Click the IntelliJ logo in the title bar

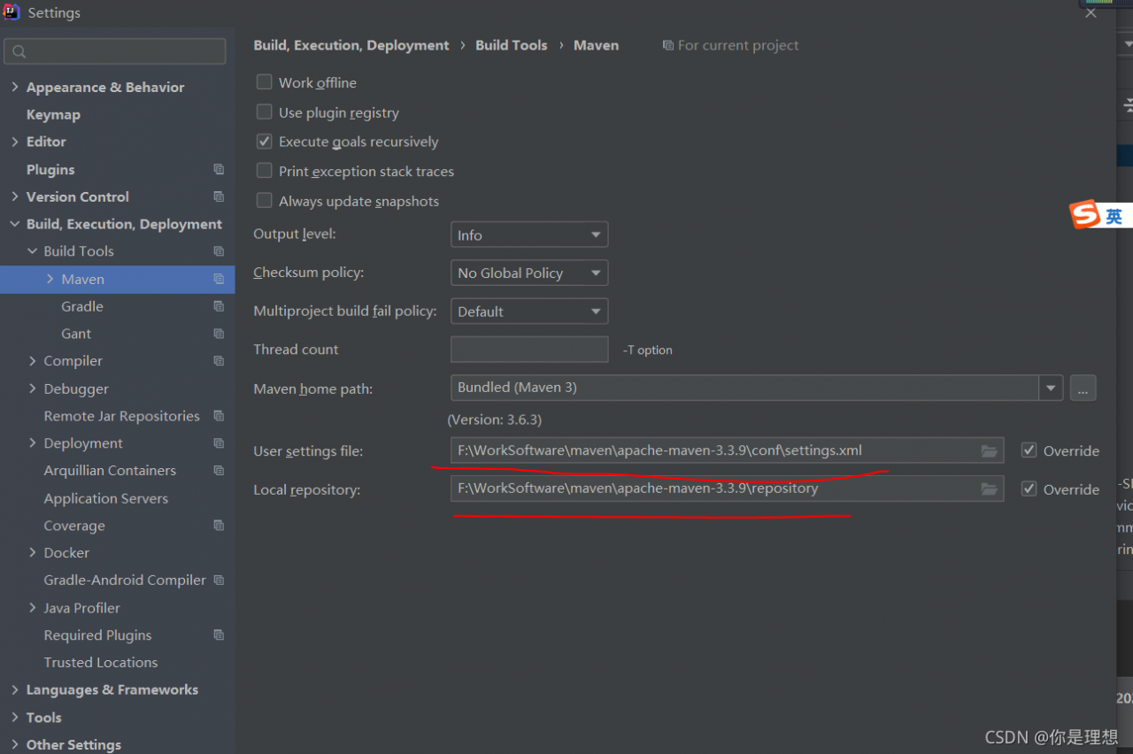click(x=12, y=12)
